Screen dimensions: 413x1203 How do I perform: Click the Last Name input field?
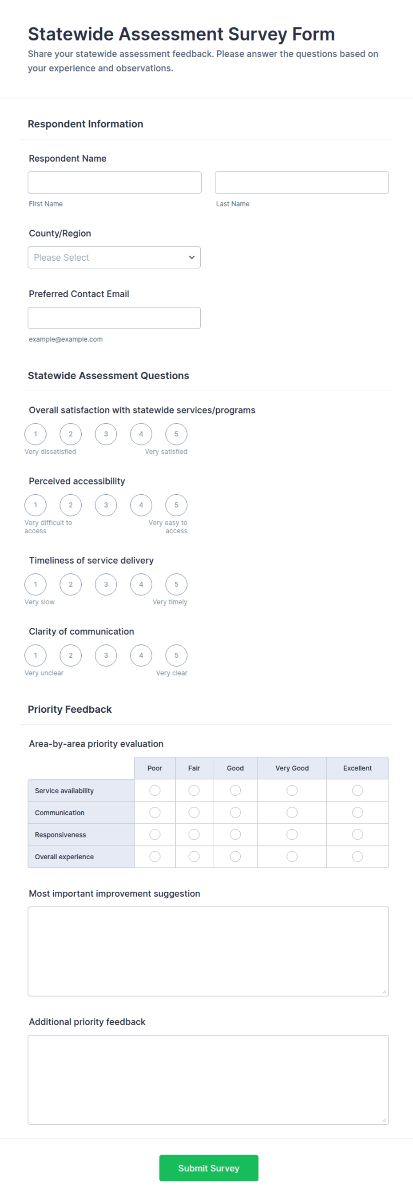(302, 183)
